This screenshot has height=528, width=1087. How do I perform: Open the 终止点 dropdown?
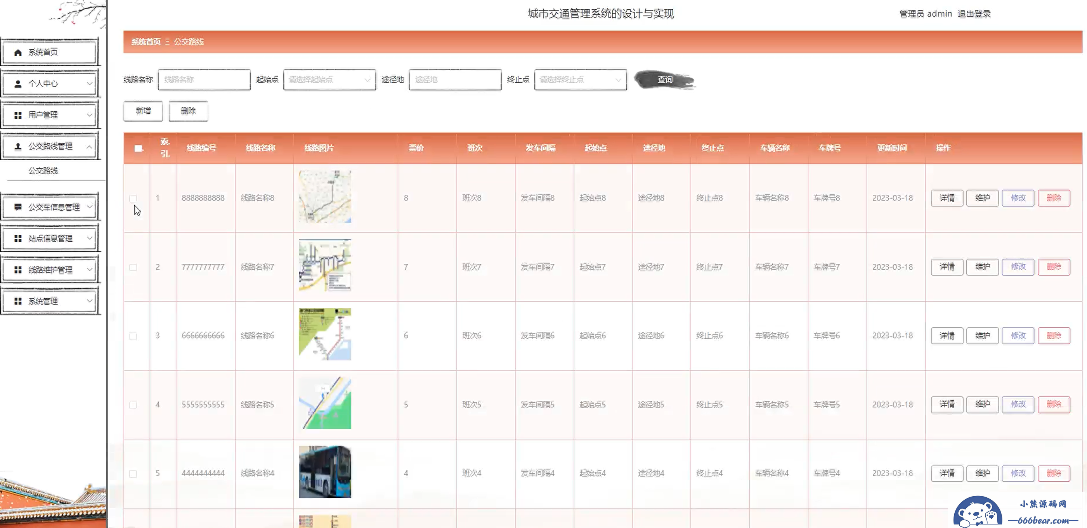580,80
